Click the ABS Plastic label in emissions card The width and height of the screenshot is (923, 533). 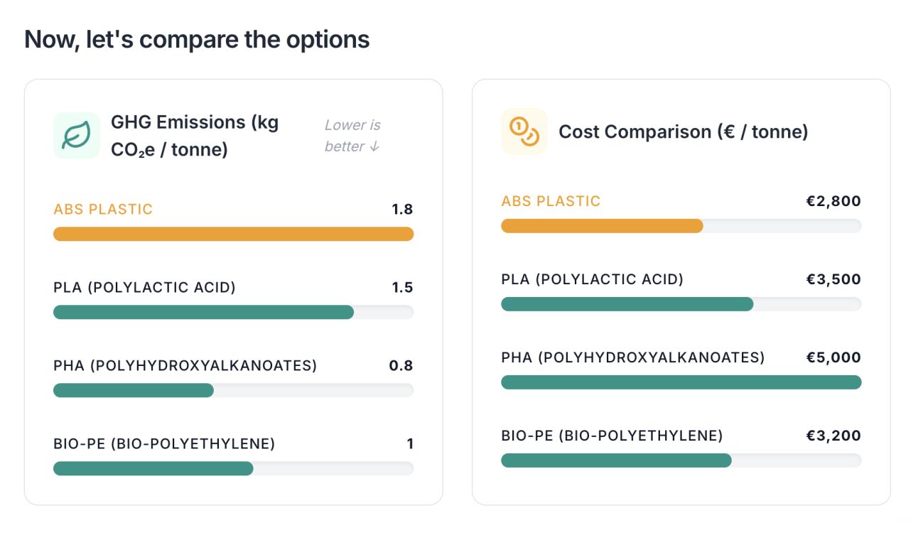tap(103, 209)
